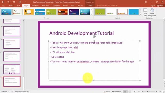The height and width of the screenshot is (93, 165).
Task: Select the green variant swatch
Action: (x=100, y=12)
